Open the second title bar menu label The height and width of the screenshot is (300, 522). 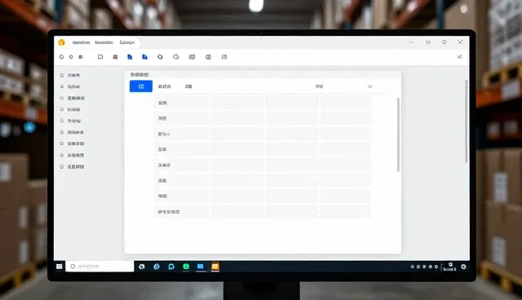(x=104, y=42)
